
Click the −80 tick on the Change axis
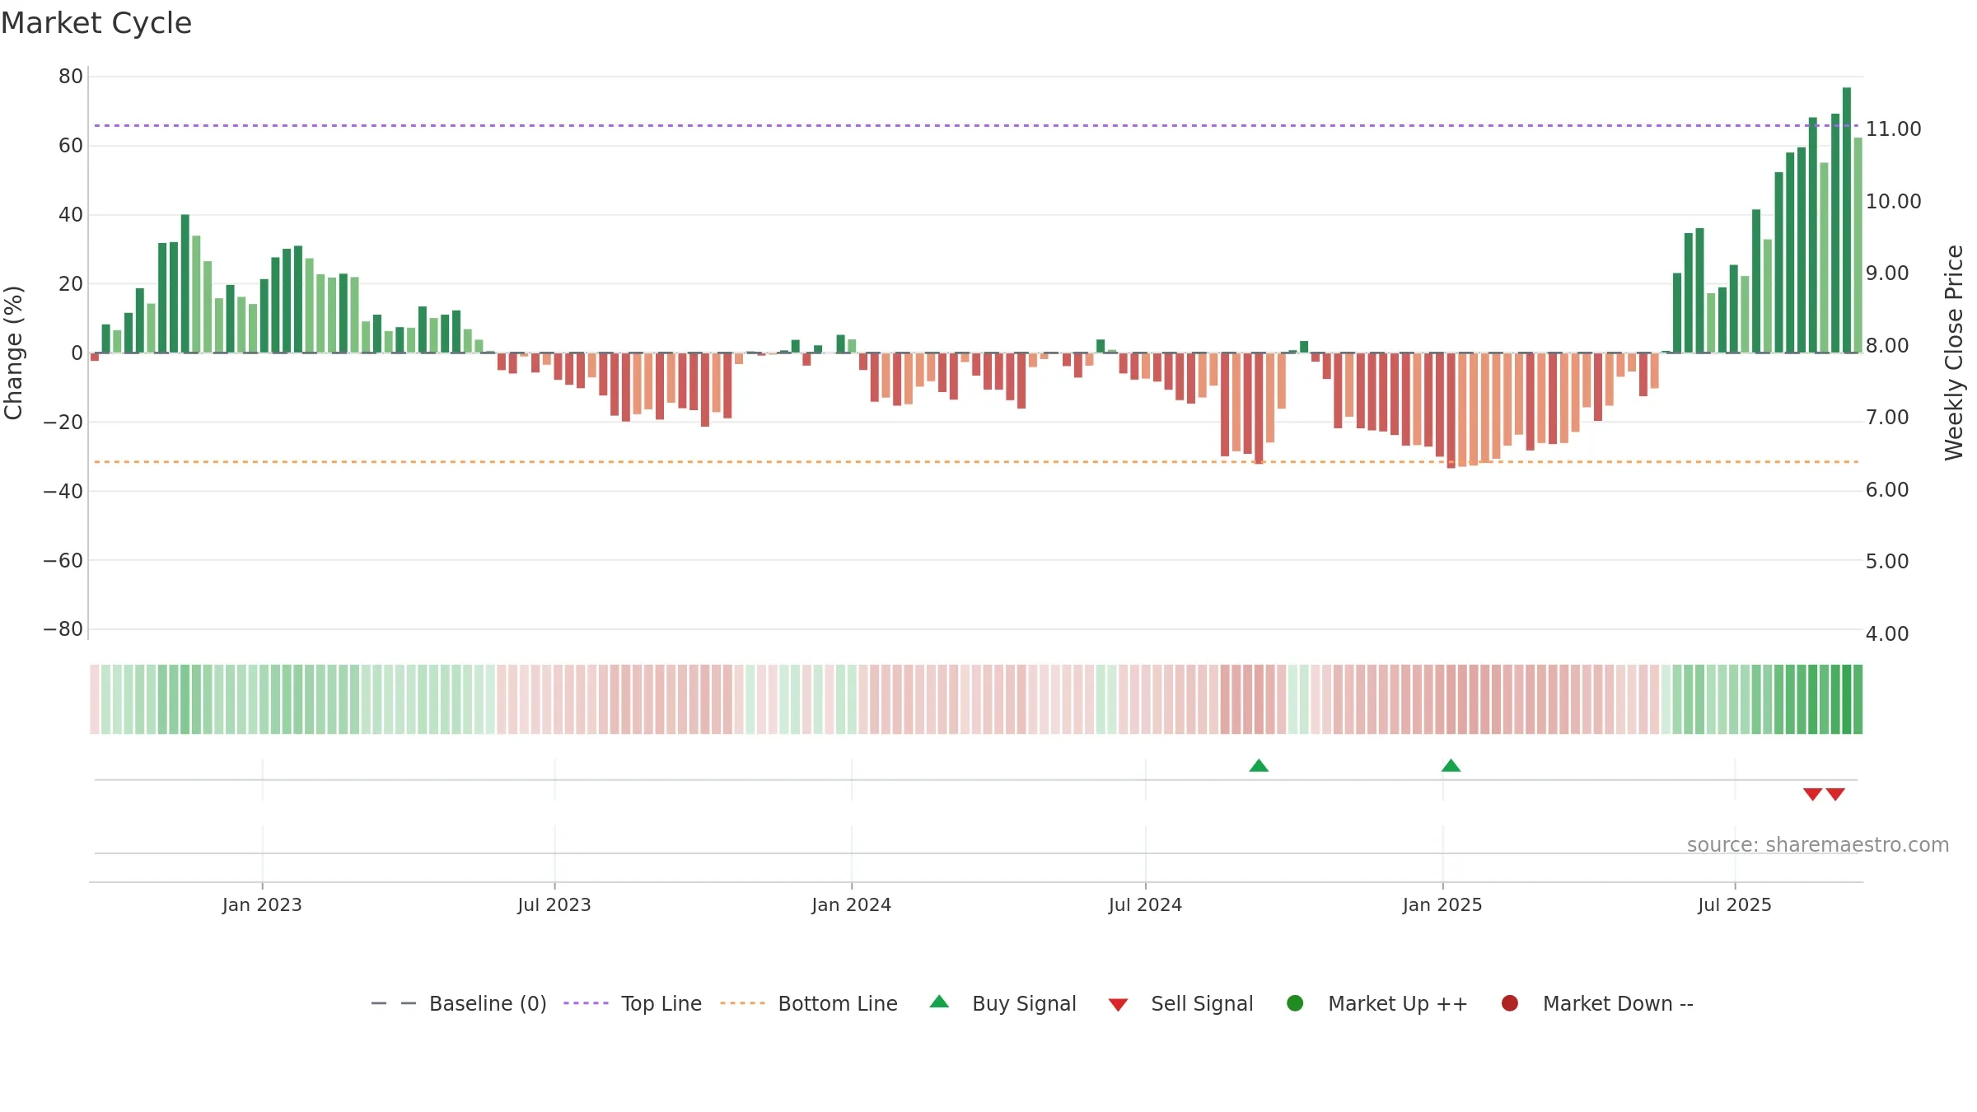click(63, 629)
